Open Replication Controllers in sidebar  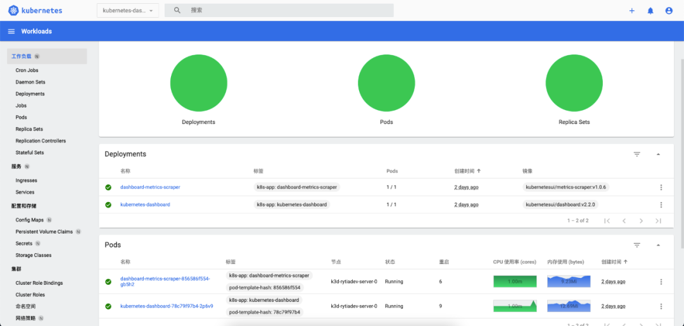click(41, 141)
